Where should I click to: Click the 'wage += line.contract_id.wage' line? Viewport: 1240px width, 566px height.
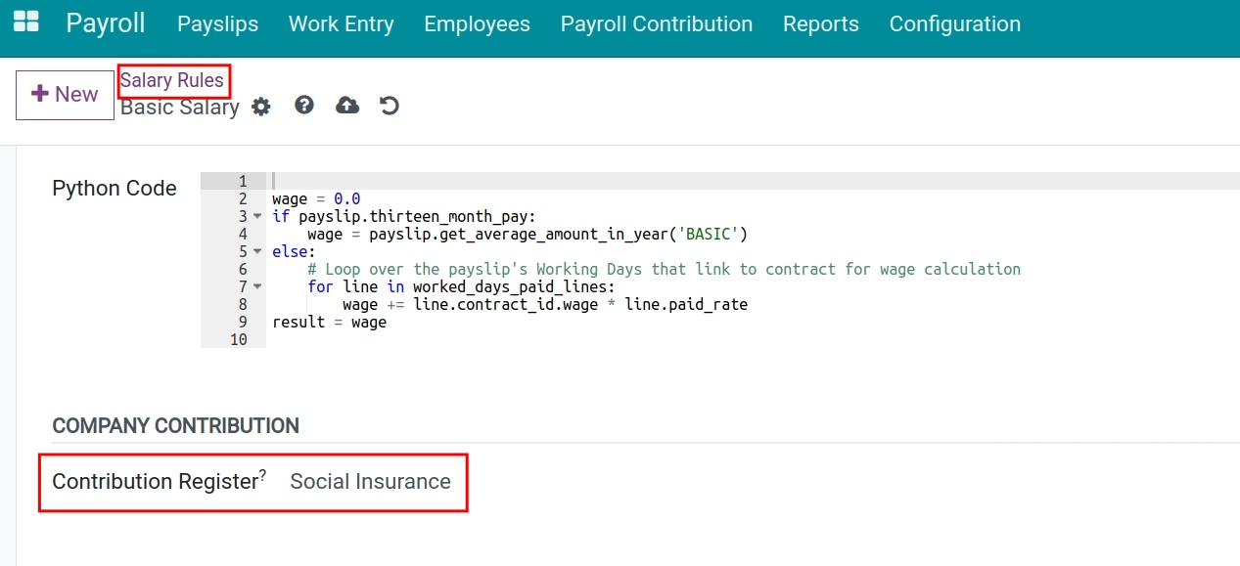pyautogui.click(x=545, y=304)
